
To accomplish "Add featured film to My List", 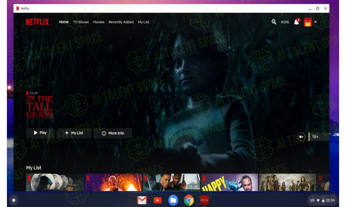I will pos(74,133).
